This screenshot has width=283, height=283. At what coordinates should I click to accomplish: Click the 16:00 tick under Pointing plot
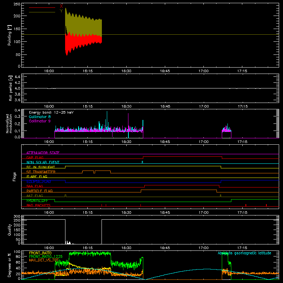[49, 71]
